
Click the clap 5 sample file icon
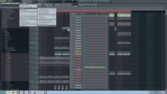[6, 61]
